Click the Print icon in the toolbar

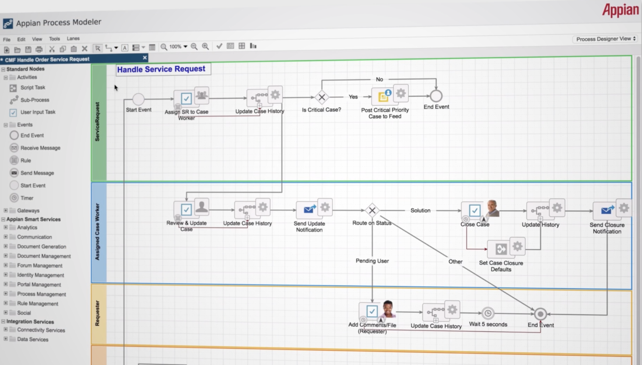pyautogui.click(x=39, y=49)
